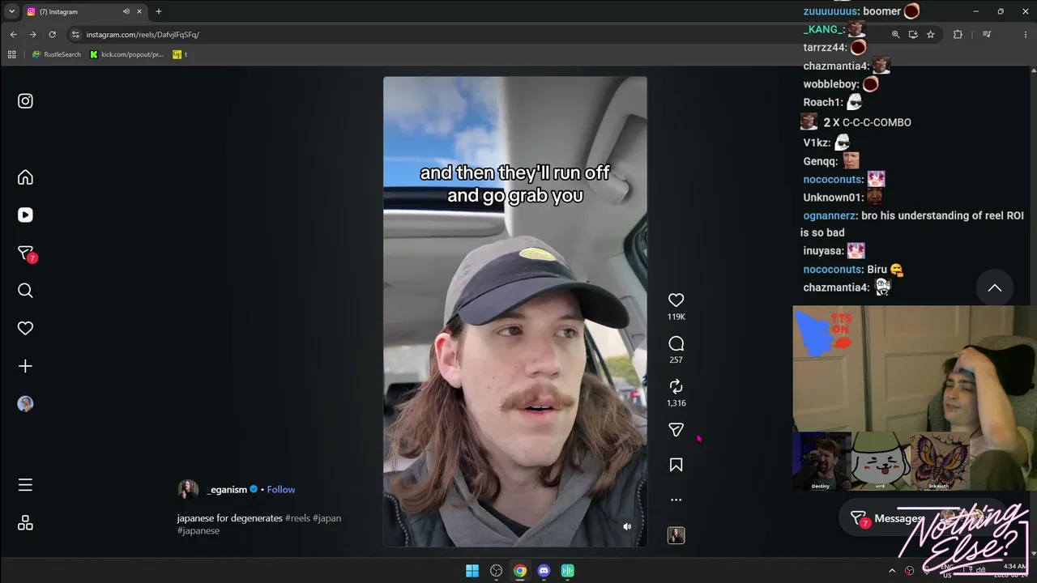Open Discord from the taskbar
The width and height of the screenshot is (1037, 583).
pyautogui.click(x=544, y=571)
